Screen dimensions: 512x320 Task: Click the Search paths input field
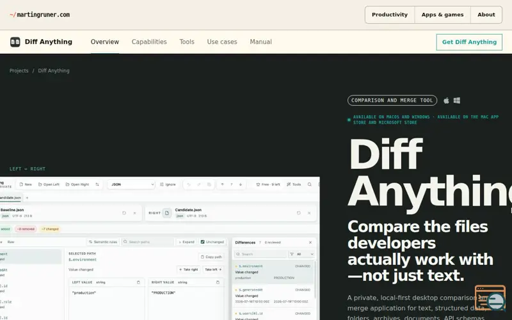pos(148,242)
